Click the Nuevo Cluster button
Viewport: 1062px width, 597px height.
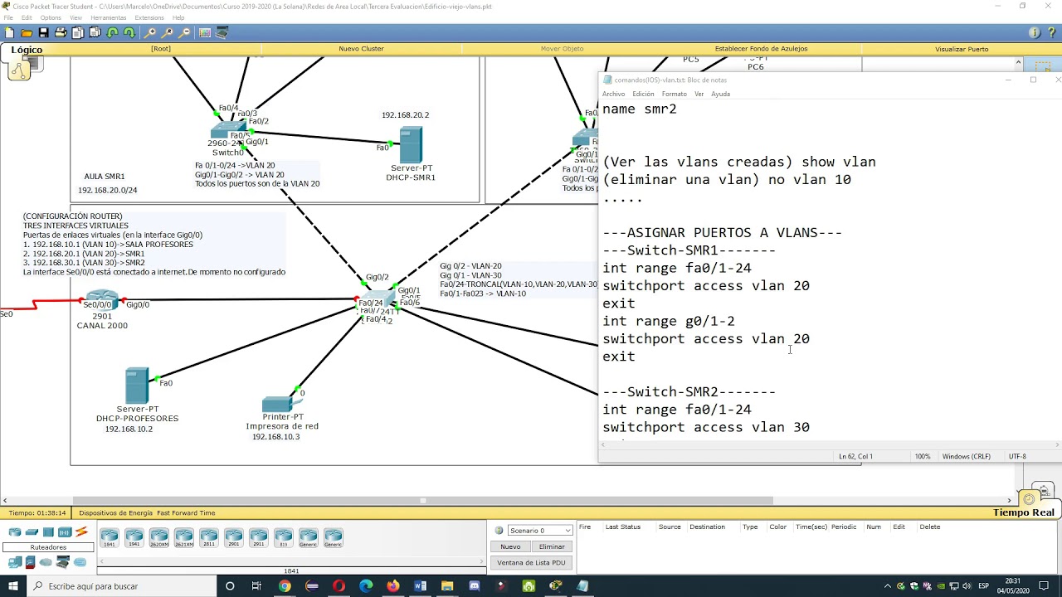[x=361, y=49]
